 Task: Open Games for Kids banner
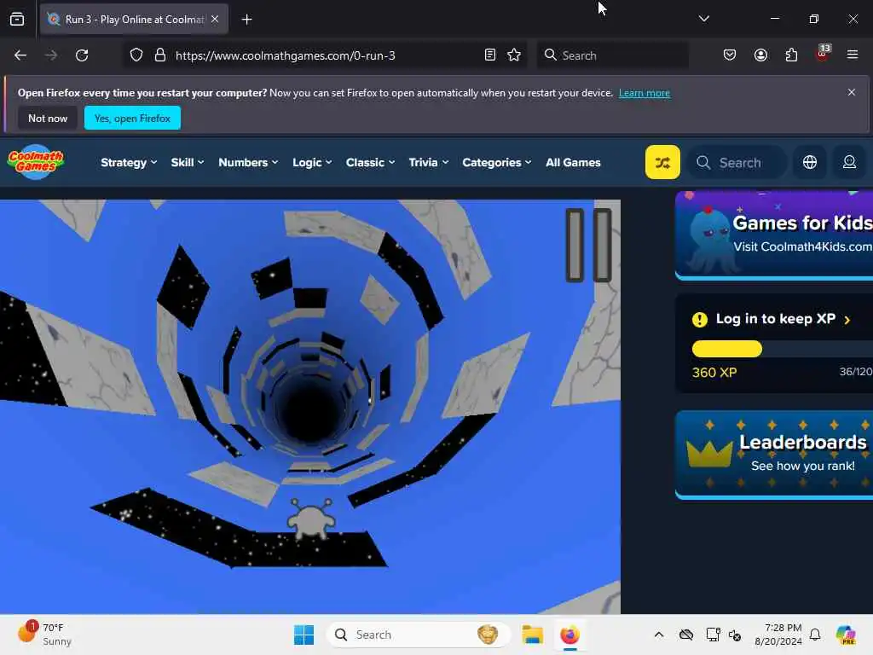(774, 235)
